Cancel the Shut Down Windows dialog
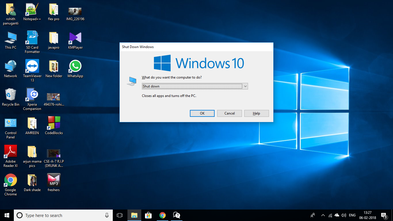The width and height of the screenshot is (393, 221). pos(229,113)
